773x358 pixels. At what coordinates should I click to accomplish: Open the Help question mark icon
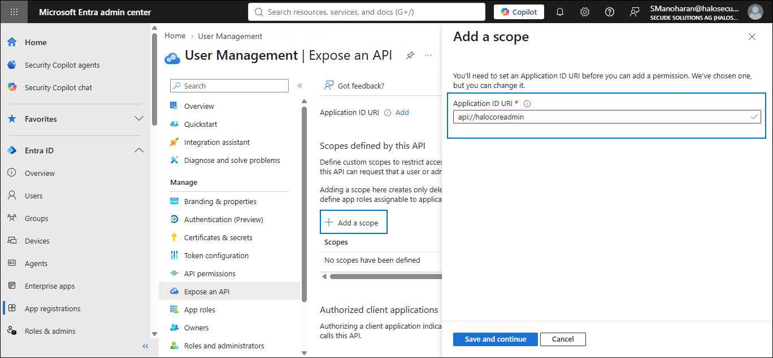coord(610,12)
